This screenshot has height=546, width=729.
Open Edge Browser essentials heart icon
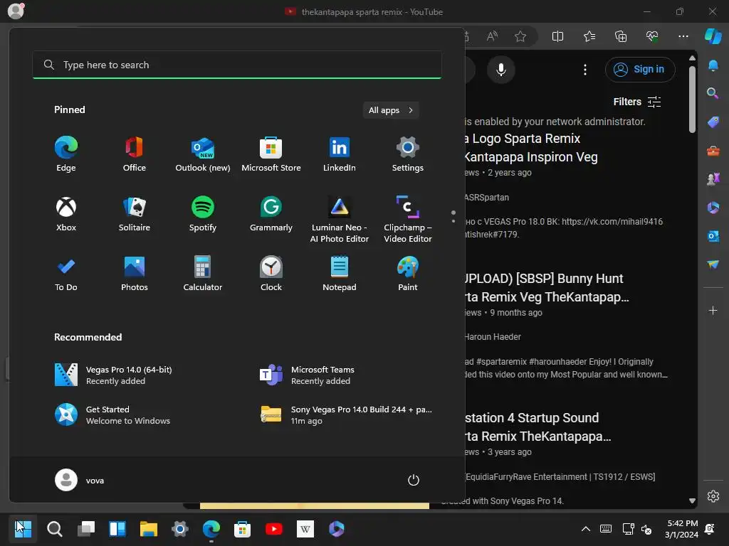click(x=652, y=36)
